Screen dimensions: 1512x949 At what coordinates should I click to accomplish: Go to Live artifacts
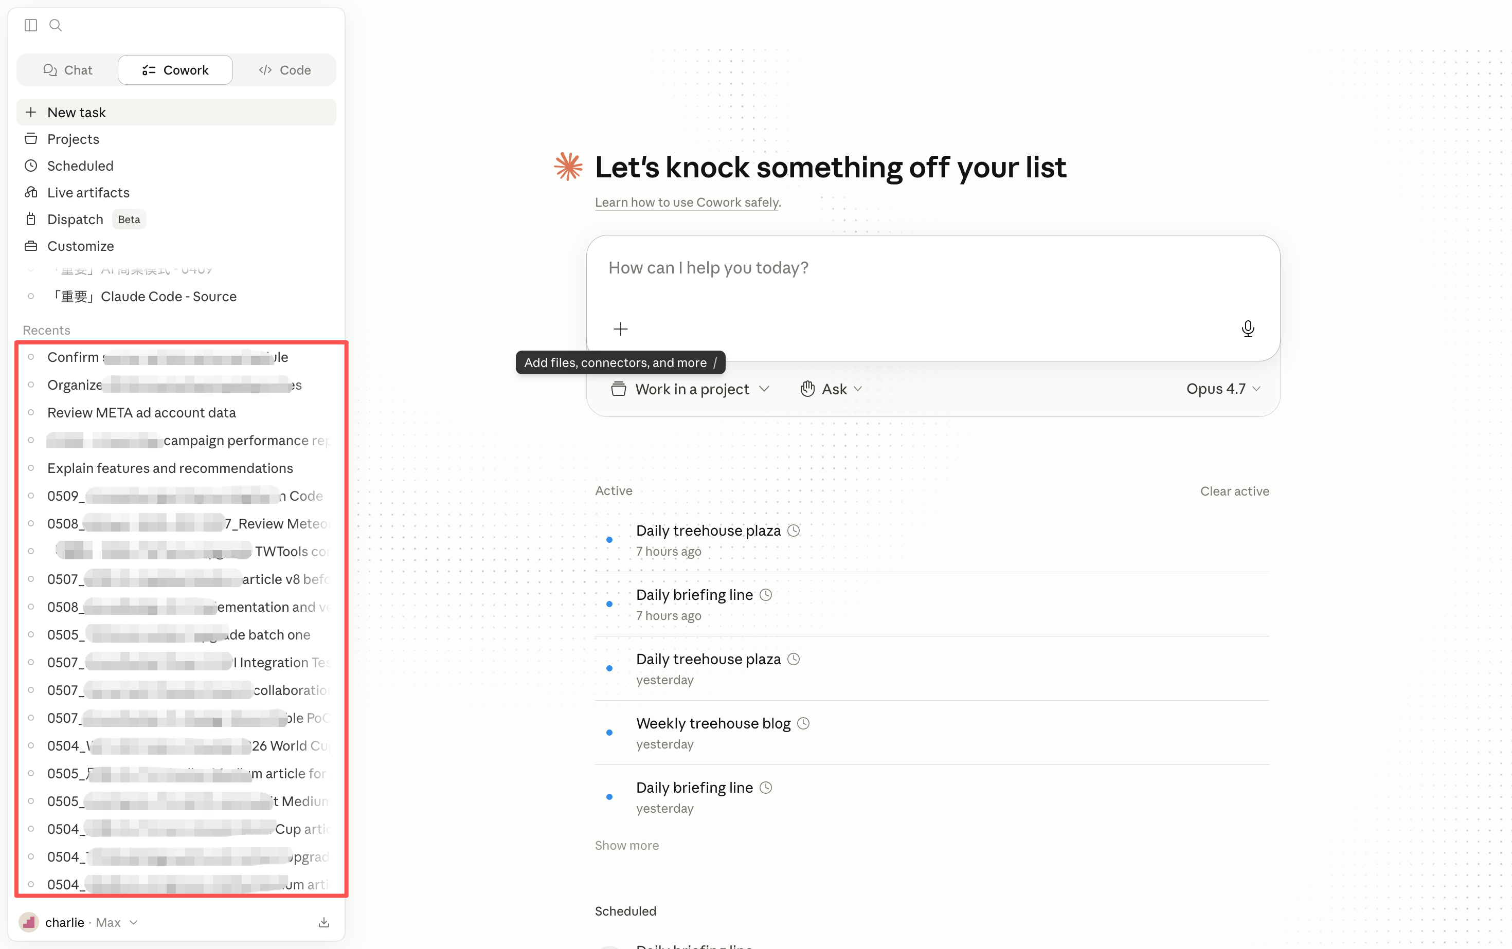[176, 193]
